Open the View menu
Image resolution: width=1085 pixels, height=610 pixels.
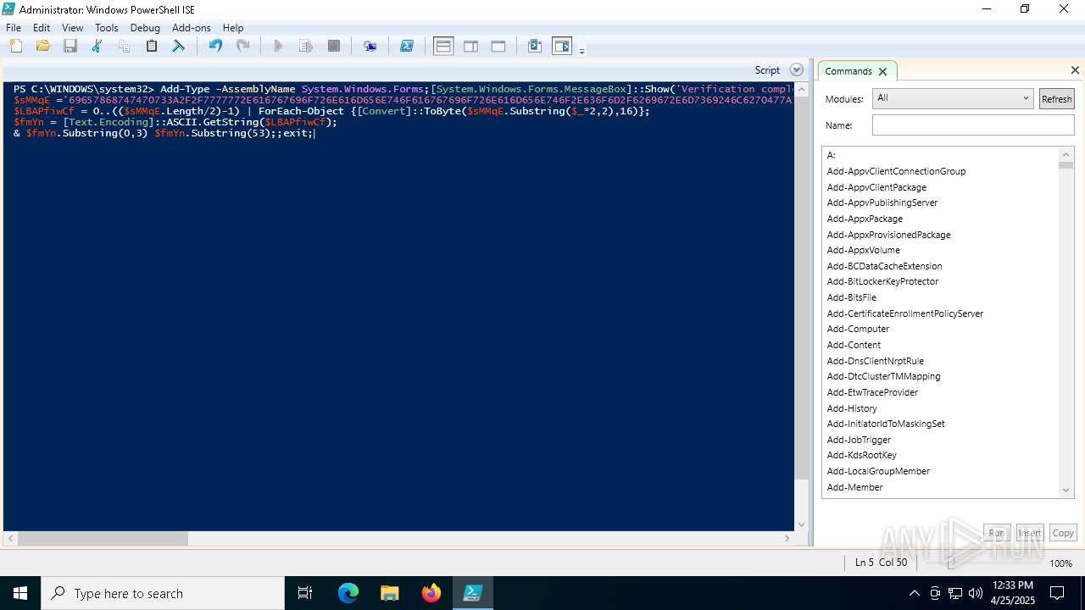(73, 28)
